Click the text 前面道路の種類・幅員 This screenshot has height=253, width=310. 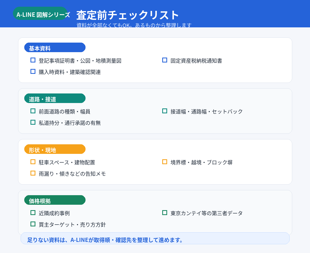pos(65,112)
